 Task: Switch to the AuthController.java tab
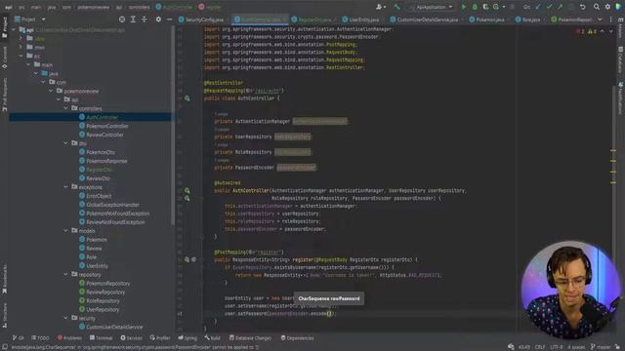tap(260, 19)
